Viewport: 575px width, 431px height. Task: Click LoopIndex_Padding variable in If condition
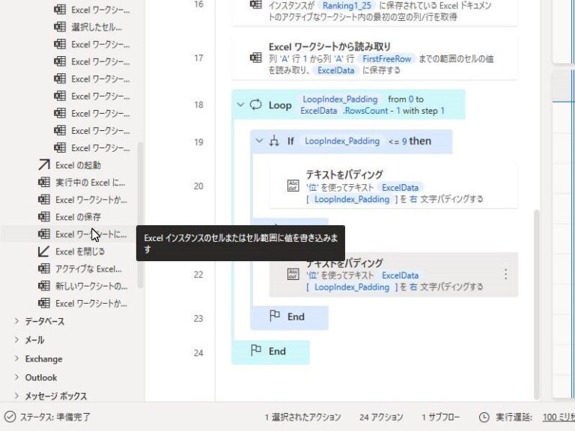[x=342, y=141]
